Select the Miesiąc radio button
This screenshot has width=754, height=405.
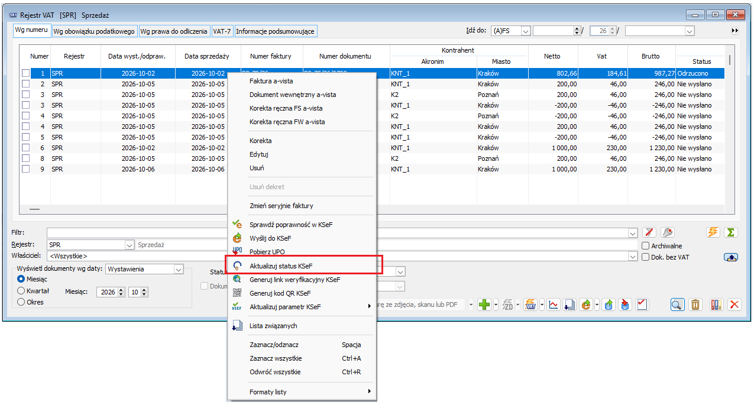pos(21,279)
